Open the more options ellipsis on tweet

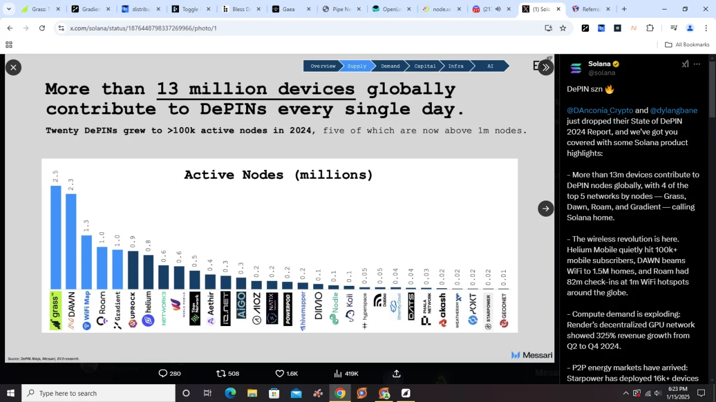click(x=697, y=64)
